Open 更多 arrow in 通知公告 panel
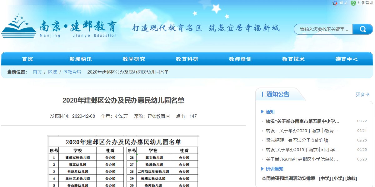Image resolution: width=375 pixels, height=187 pixels. click(x=362, y=94)
